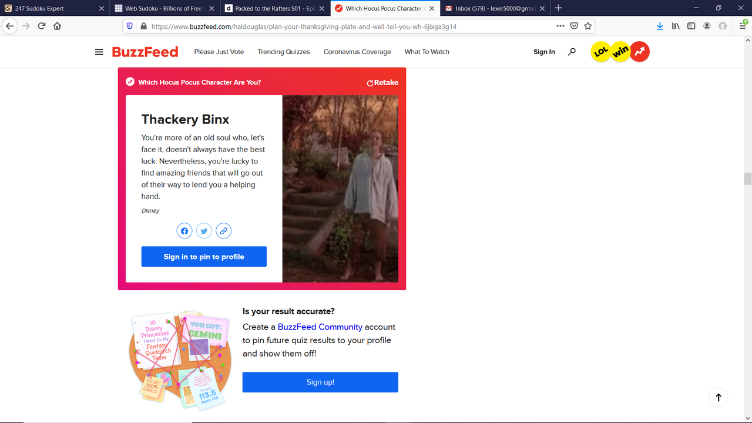Click the tracking protection shield icon
Viewport: 752px width, 423px height.
click(x=130, y=26)
